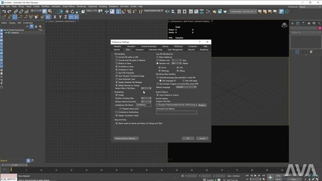Toggle Increment on Save checkbox
Image resolution: width=322 pixels, height=181 pixels.
point(116,66)
